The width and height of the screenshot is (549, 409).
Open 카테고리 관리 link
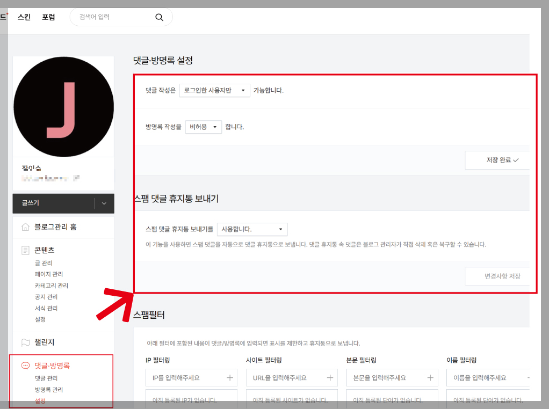point(52,286)
